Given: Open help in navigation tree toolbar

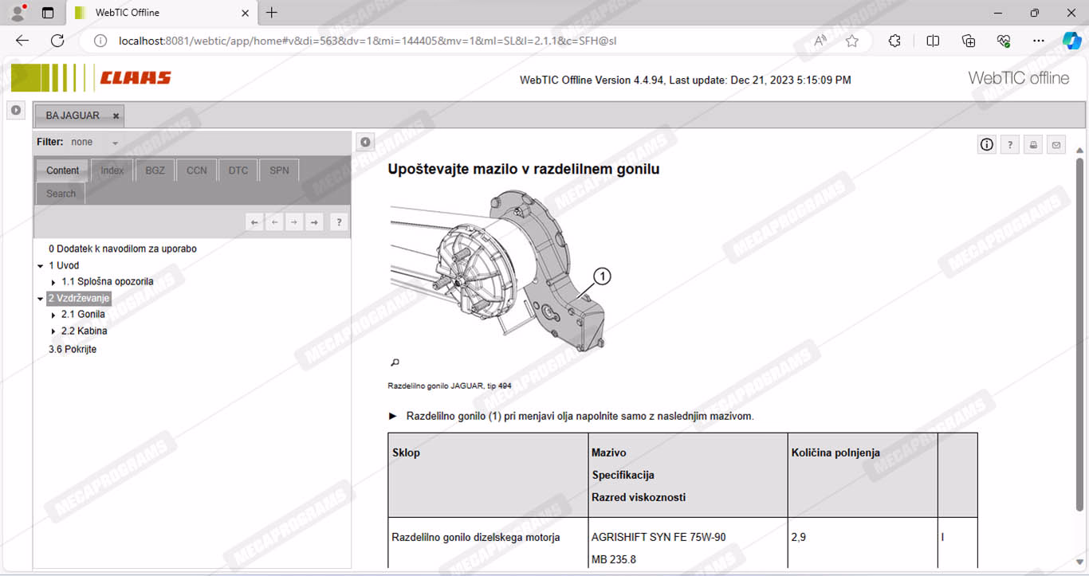Looking at the screenshot, I should pyautogui.click(x=338, y=222).
